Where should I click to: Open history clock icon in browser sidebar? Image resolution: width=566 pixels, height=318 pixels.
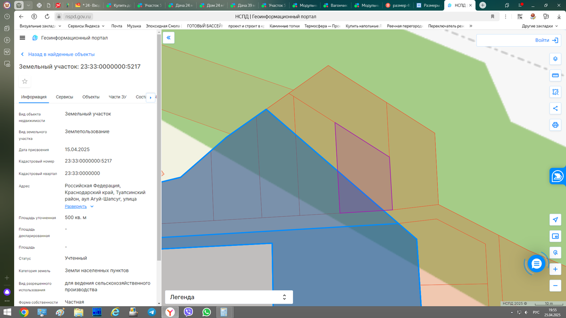tap(7, 16)
